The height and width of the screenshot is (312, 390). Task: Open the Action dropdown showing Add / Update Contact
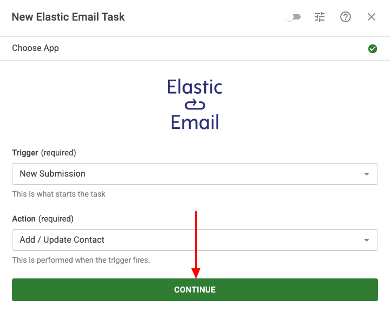pos(195,240)
